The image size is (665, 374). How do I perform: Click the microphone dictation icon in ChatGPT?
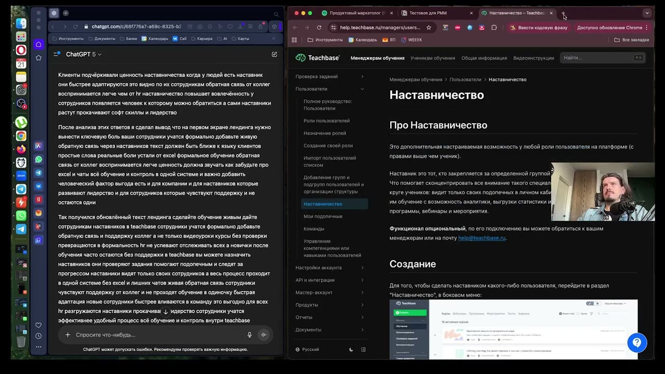click(x=249, y=335)
